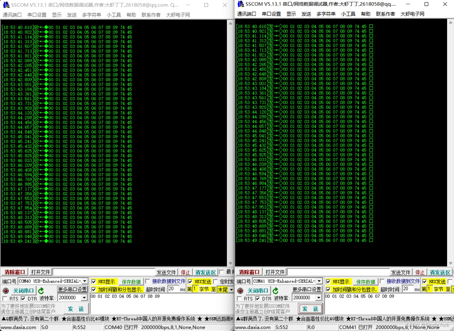Toggle 加时间戳和分包显示 checkbox in COM40 window
The width and height of the screenshot is (454, 331).
[94, 289]
